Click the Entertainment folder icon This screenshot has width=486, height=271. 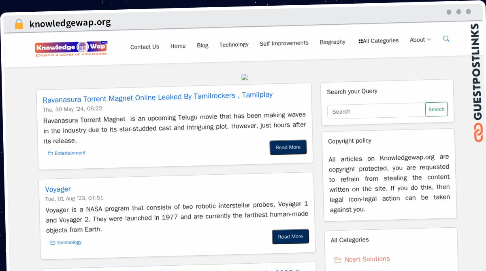[51, 154]
